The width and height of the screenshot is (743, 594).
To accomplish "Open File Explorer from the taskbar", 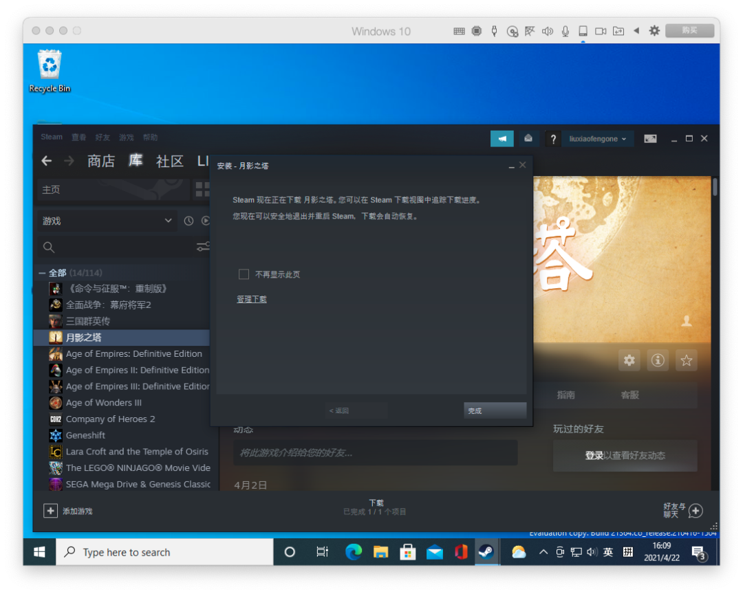I will 380,552.
